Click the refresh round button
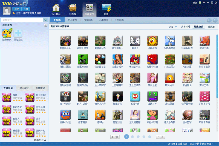 [215, 20]
